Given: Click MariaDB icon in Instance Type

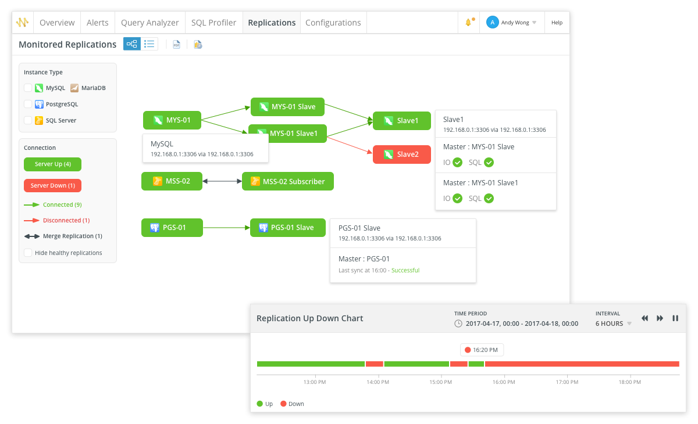Looking at the screenshot, I should 74,88.
